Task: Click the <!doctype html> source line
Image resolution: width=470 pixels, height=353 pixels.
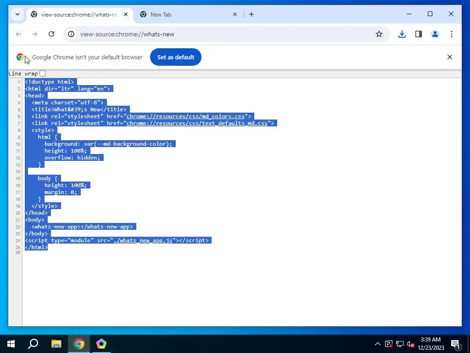Action: tap(50, 82)
